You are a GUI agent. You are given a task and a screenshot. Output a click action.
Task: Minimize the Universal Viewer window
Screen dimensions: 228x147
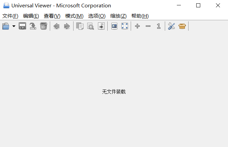coord(179,5)
